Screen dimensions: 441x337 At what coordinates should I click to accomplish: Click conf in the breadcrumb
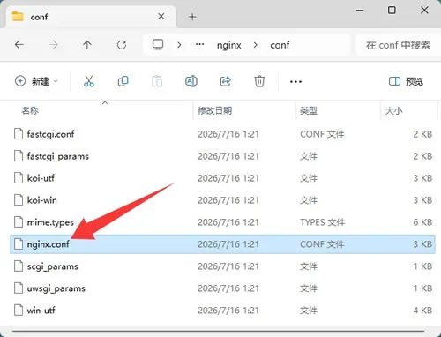pyautogui.click(x=280, y=45)
